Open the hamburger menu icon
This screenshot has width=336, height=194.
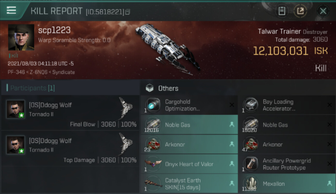click(11, 10)
